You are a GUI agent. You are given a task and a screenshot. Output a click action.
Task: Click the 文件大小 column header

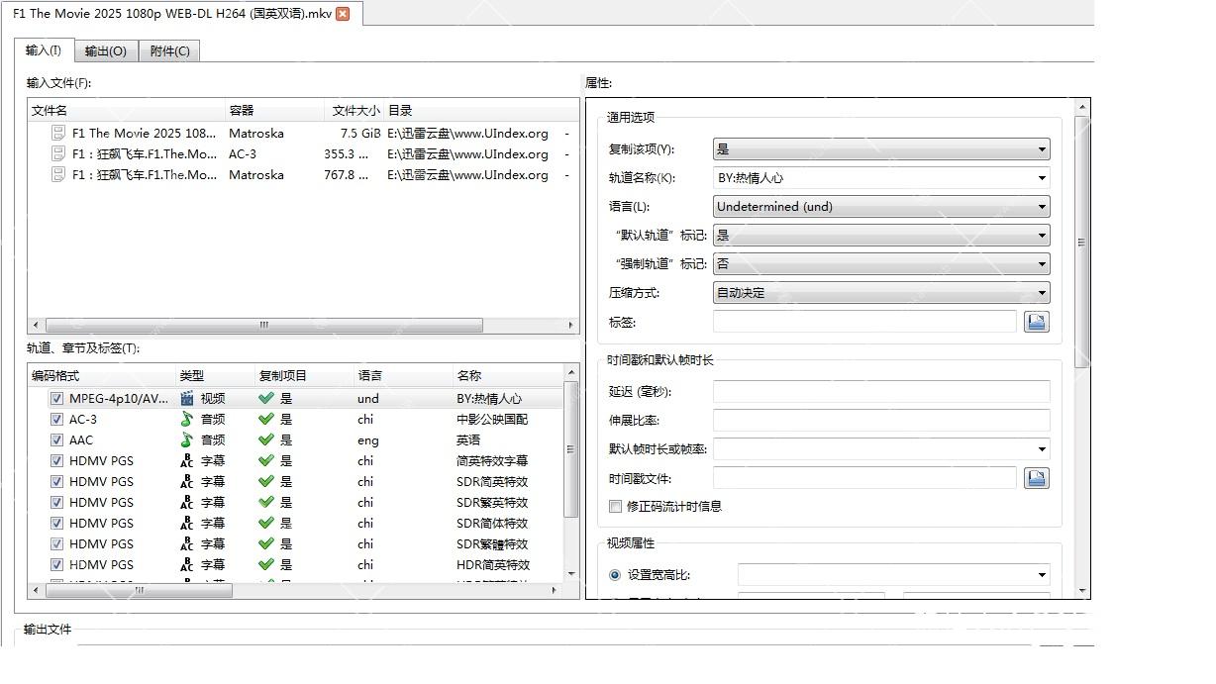click(355, 111)
